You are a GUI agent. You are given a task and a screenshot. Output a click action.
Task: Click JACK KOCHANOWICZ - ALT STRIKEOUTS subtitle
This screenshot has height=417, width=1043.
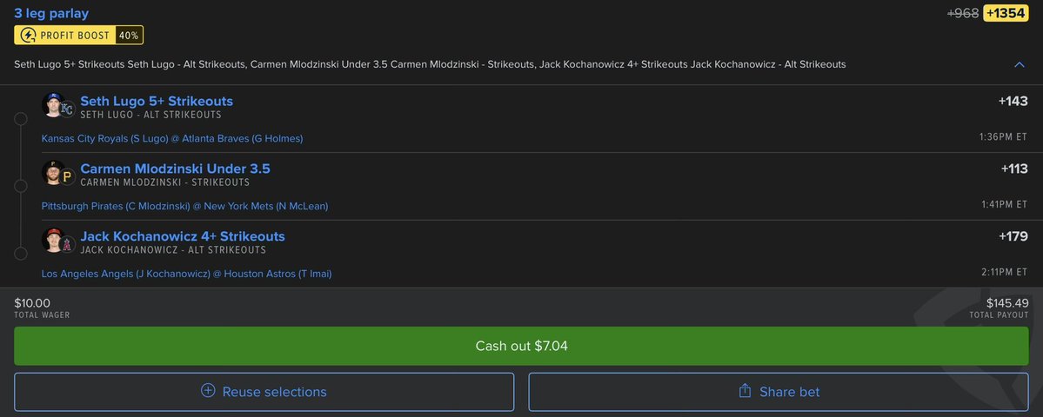tap(173, 250)
